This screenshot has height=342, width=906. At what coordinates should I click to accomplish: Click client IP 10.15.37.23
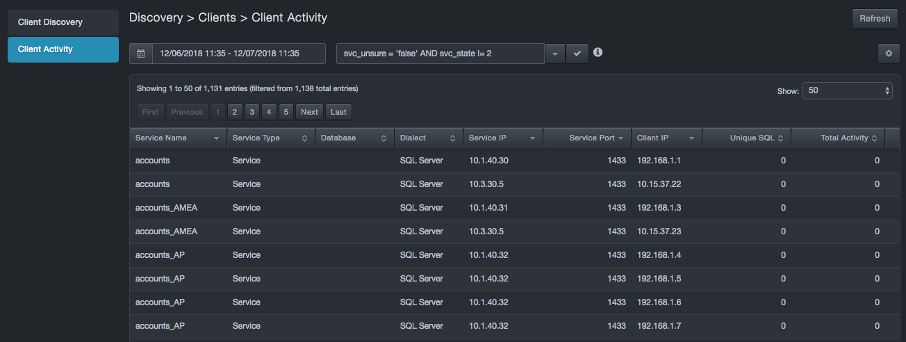tap(659, 231)
